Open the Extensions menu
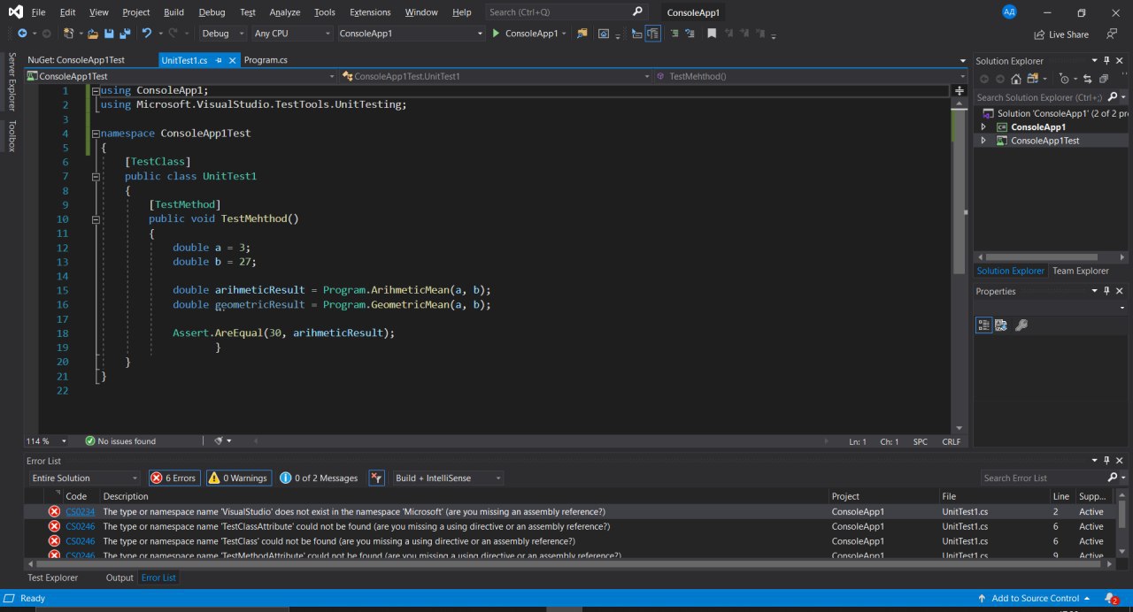 [x=370, y=12]
